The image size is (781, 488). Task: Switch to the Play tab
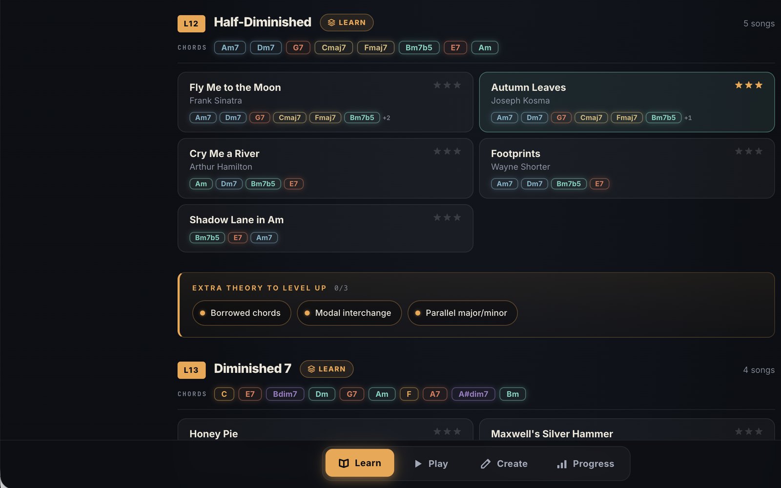click(x=431, y=464)
